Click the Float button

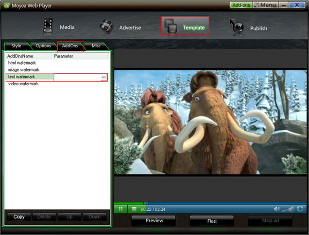pyautogui.click(x=212, y=221)
